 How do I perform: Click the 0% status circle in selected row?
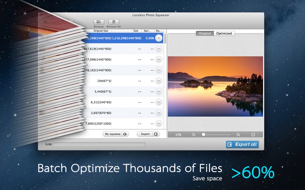point(159,38)
